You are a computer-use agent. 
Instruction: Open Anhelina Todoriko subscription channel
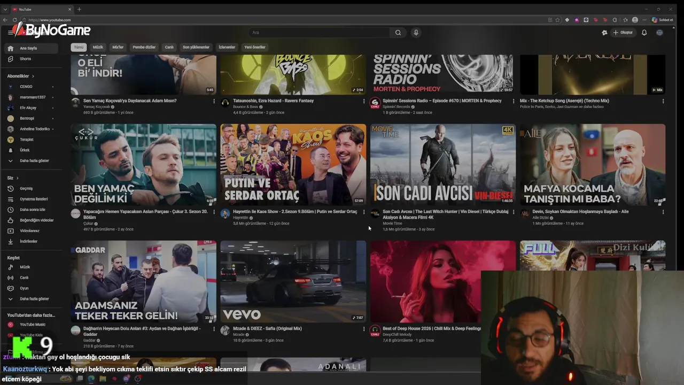pyautogui.click(x=32, y=129)
